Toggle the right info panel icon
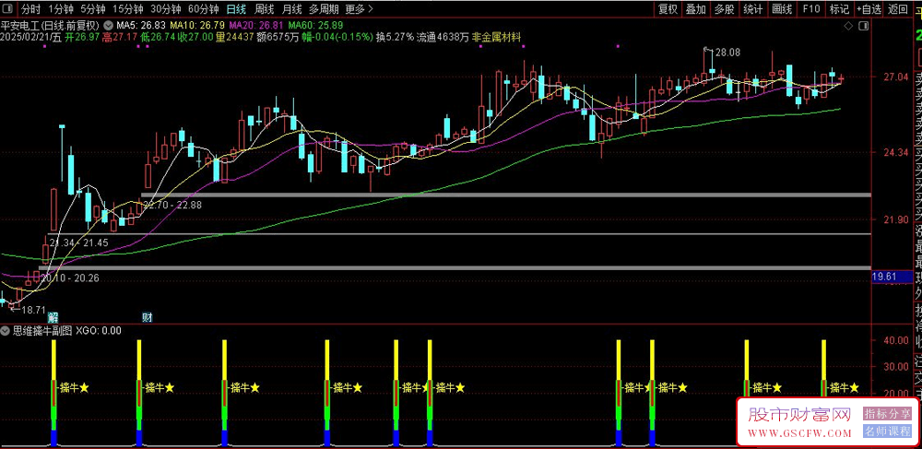The width and height of the screenshot is (922, 449). (863, 27)
